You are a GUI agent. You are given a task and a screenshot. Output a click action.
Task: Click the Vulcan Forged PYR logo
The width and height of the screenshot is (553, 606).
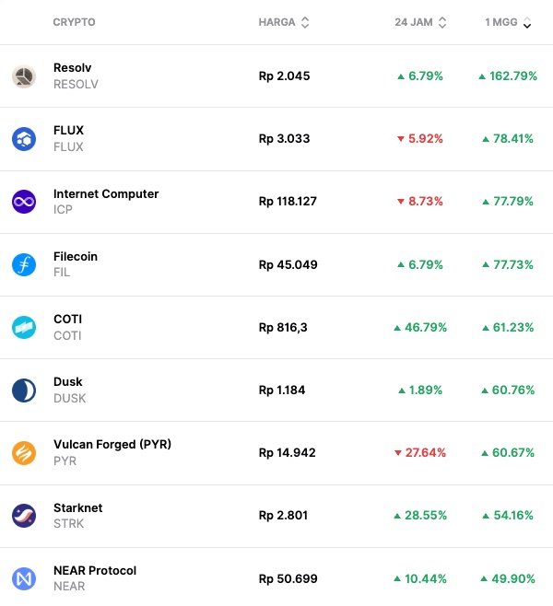point(24,453)
